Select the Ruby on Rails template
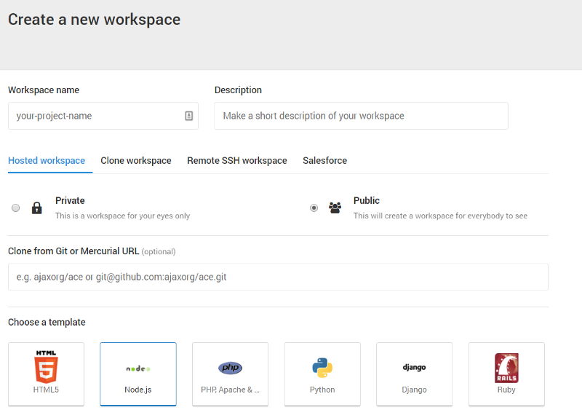 coord(506,374)
